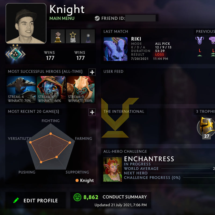Click the Enchantress all-hero challenge portrait

[112, 169]
